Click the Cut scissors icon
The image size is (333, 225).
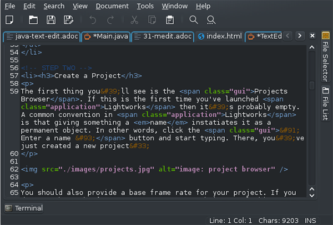(x=134, y=20)
